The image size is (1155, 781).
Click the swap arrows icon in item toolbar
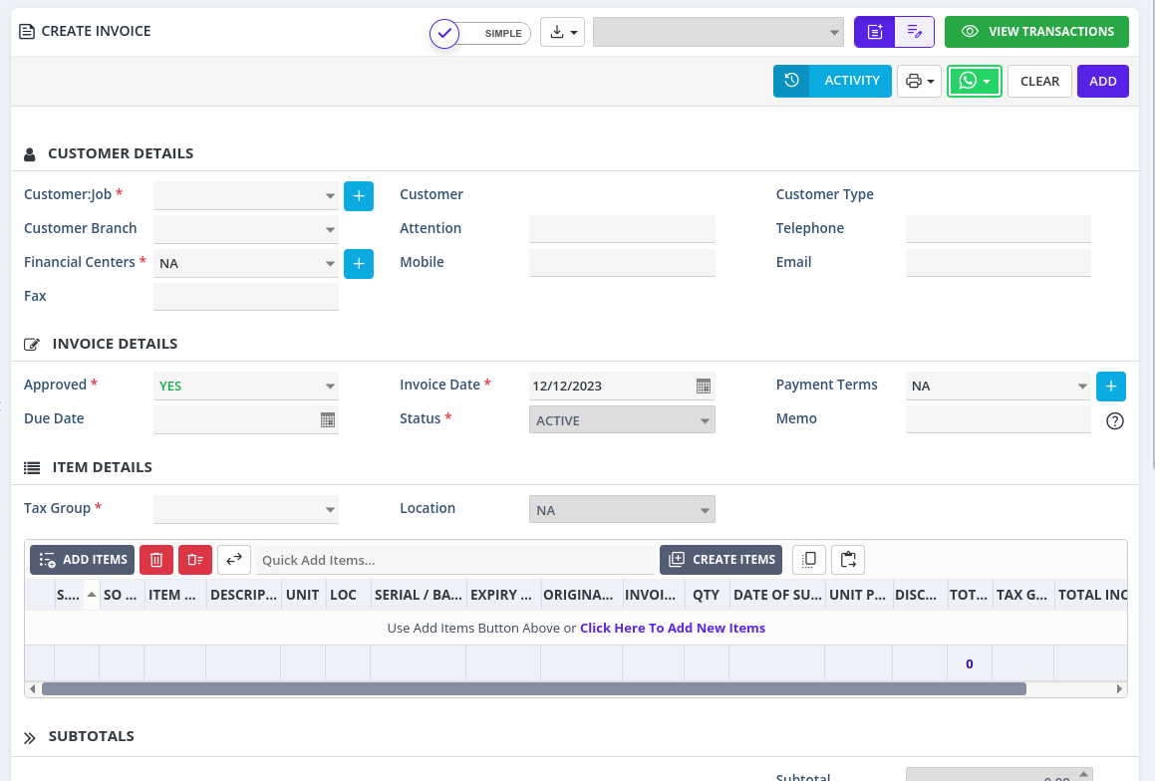pyautogui.click(x=234, y=560)
